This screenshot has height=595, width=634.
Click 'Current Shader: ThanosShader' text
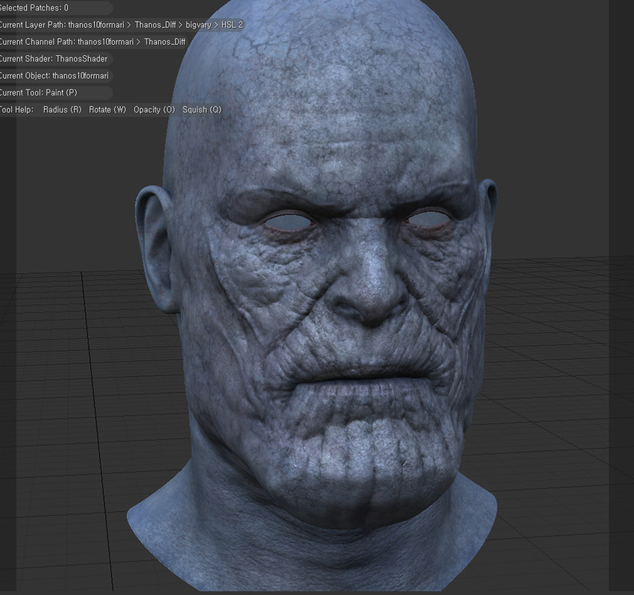54,59
